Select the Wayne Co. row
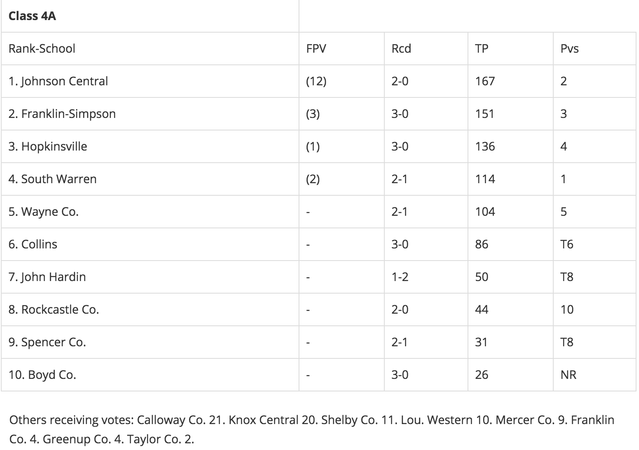This screenshot has height=450, width=639. click(319, 212)
